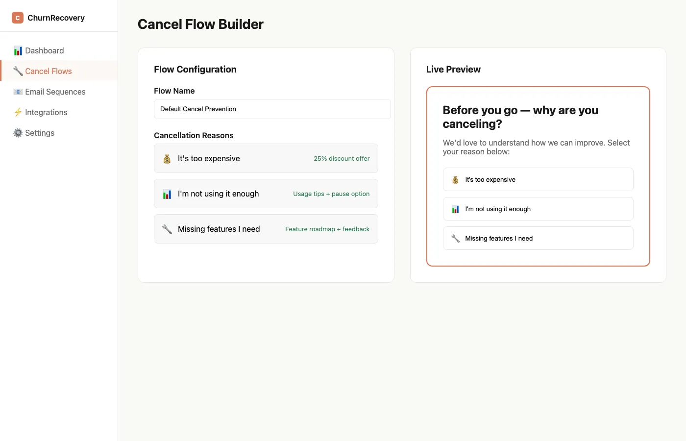
Task: Click the ChurnRecovery logo icon
Action: pos(18,18)
